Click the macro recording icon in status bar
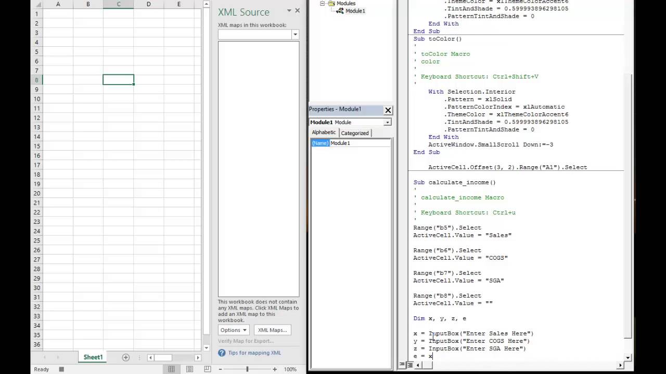This screenshot has width=666, height=374. [61, 369]
